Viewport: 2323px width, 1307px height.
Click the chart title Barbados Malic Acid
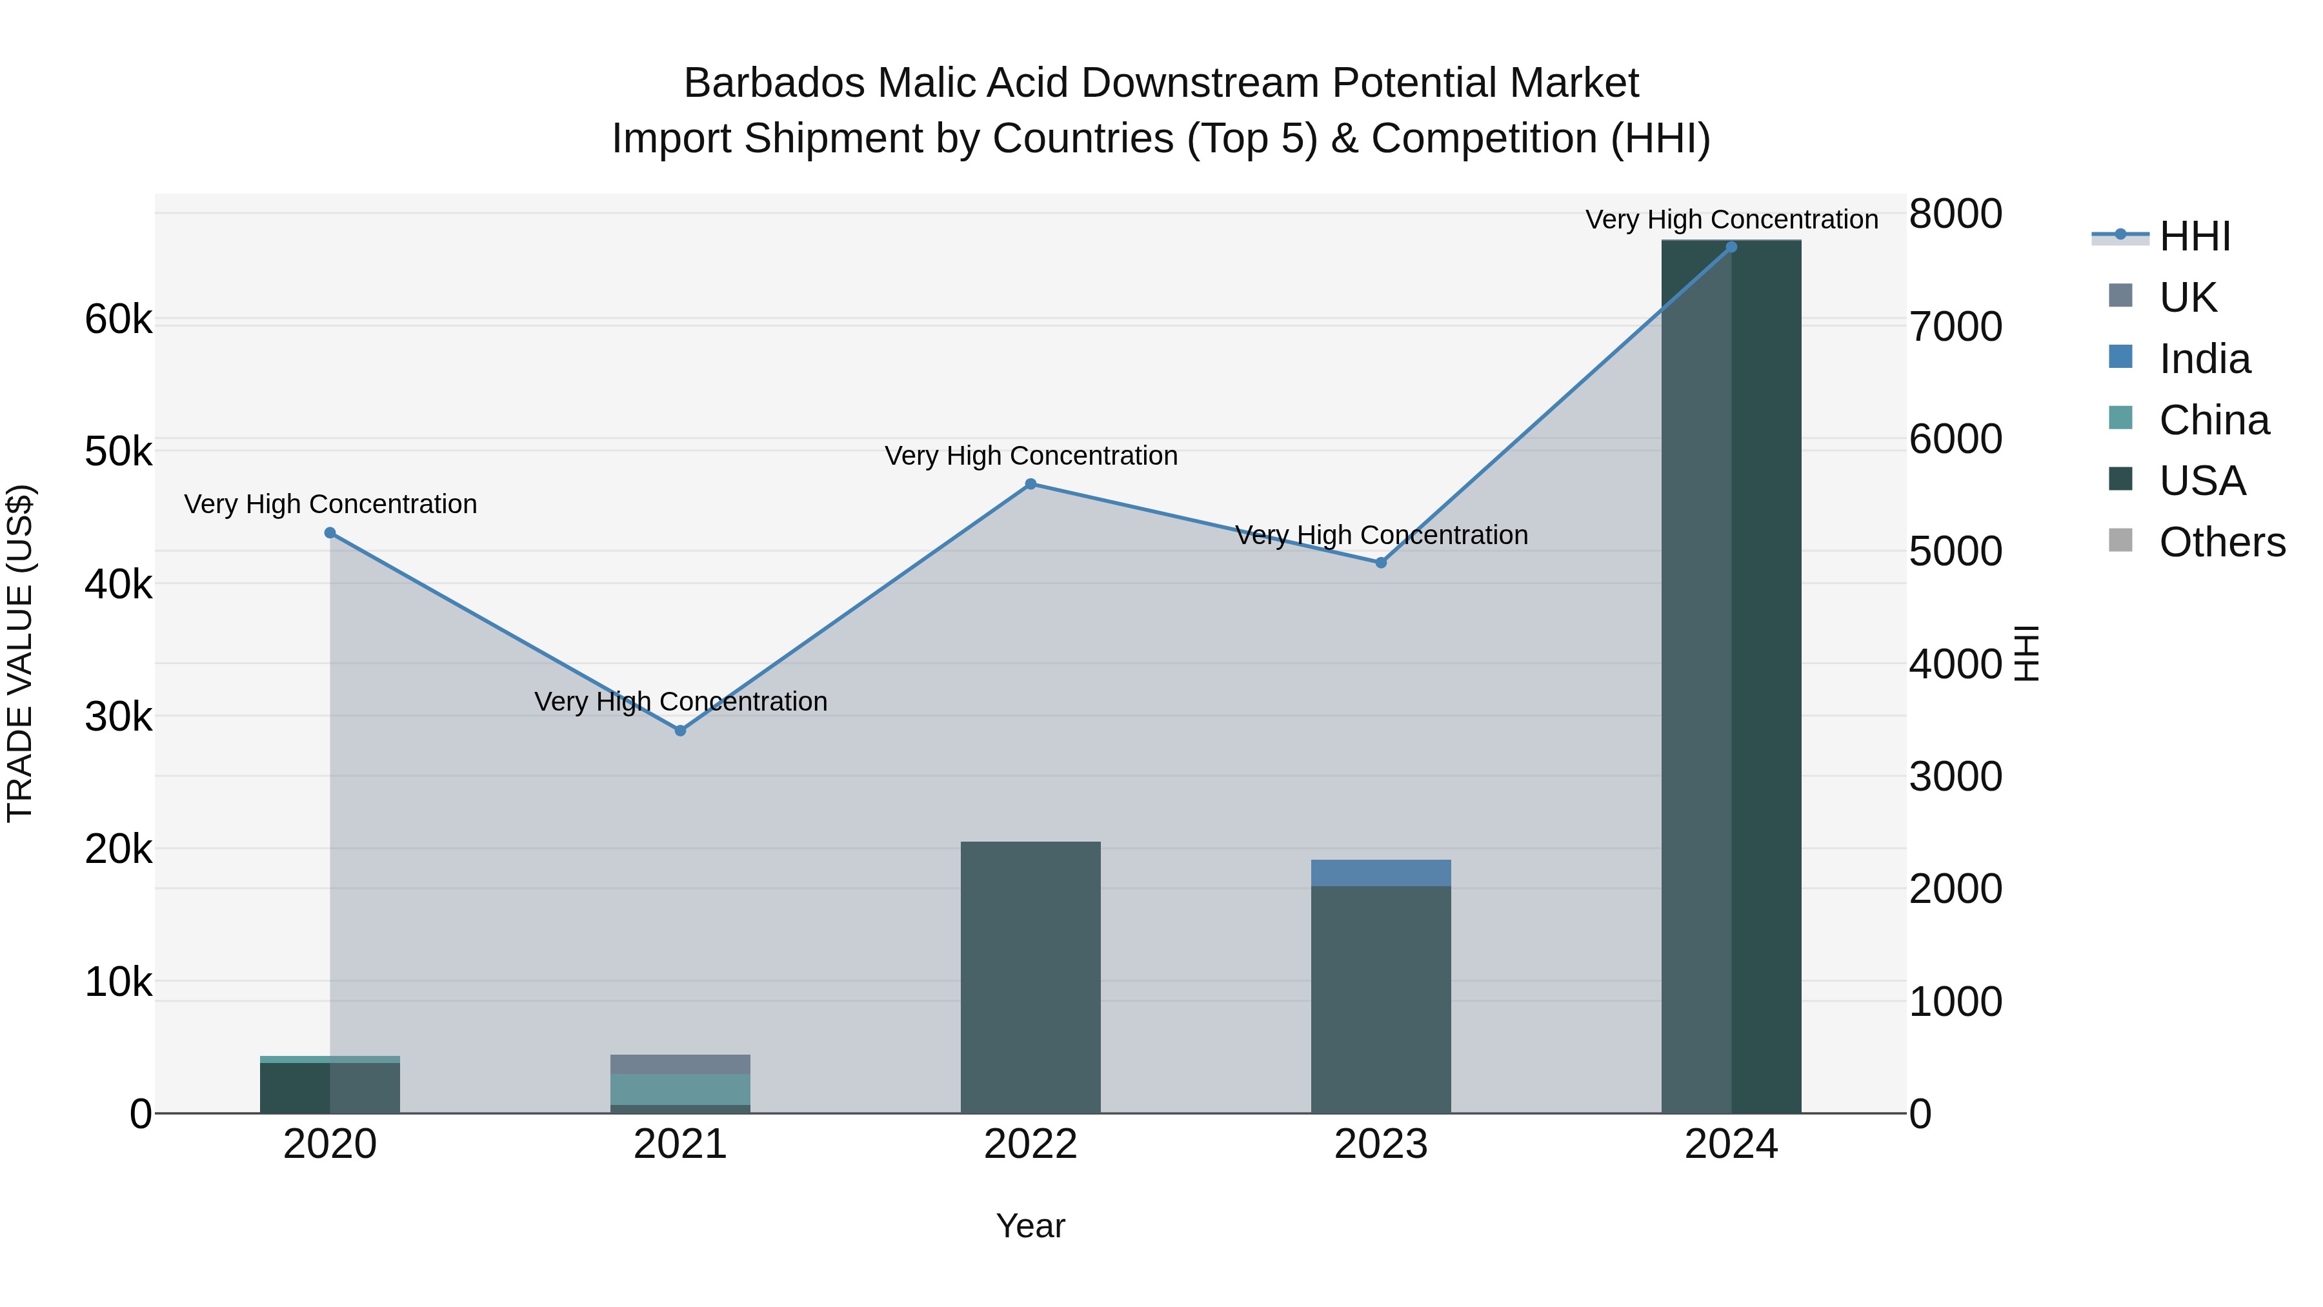coord(1161,83)
